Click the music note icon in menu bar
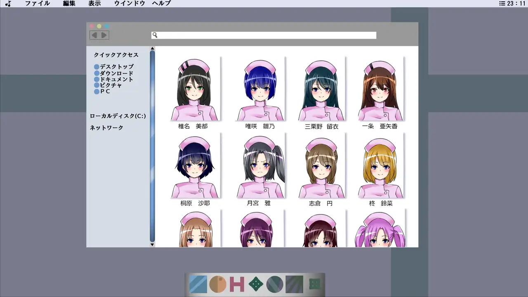This screenshot has height=297, width=528. coord(8,4)
